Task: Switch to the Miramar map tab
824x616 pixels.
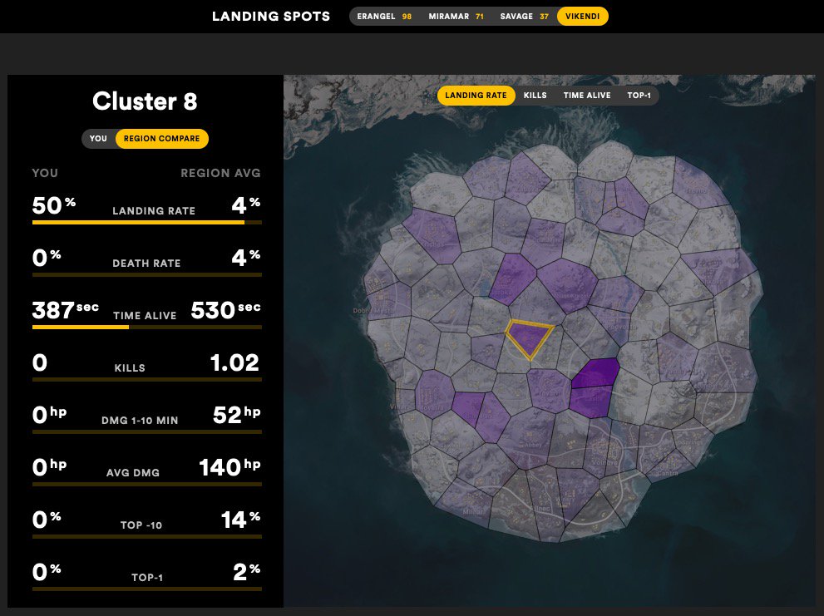Action: tap(456, 17)
